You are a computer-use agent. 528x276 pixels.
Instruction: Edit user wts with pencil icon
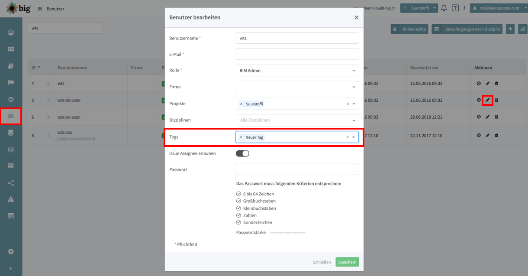pos(487,83)
